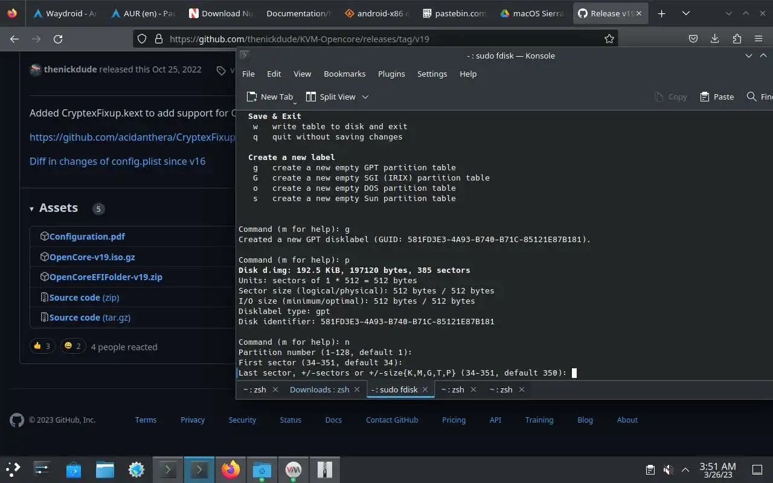Click New Tab in Konsole toolbar

point(270,97)
